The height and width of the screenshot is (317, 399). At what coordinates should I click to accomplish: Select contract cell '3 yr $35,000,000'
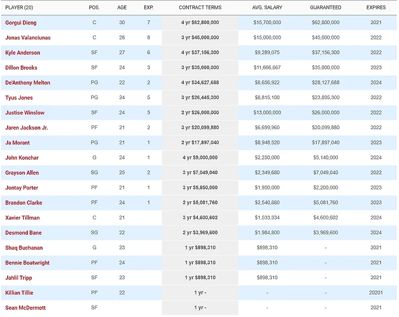[x=200, y=67]
